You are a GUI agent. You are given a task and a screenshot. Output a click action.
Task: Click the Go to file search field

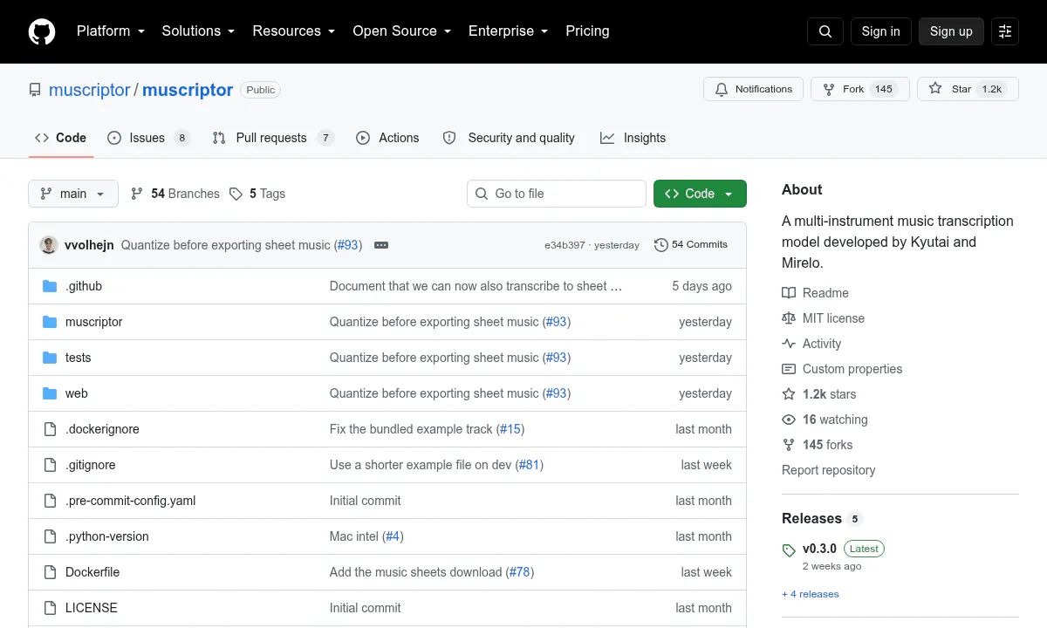557,194
